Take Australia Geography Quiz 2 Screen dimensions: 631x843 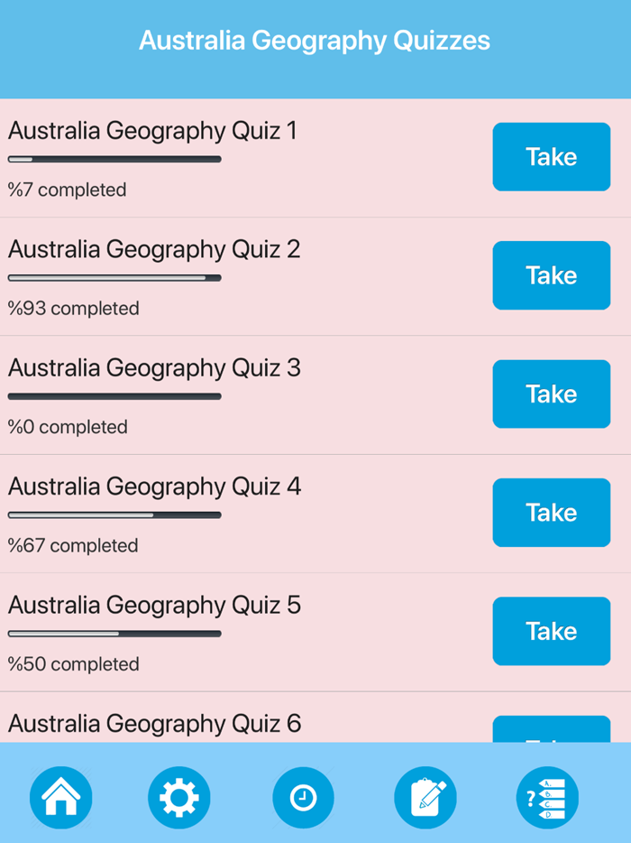(551, 275)
